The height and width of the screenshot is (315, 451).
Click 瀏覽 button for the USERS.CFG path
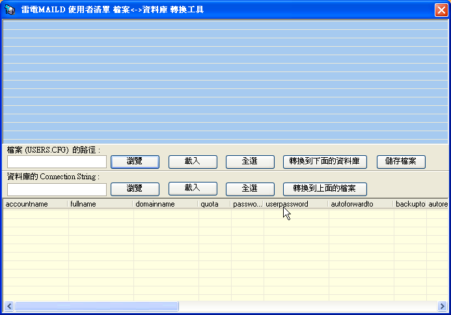pyautogui.click(x=135, y=162)
